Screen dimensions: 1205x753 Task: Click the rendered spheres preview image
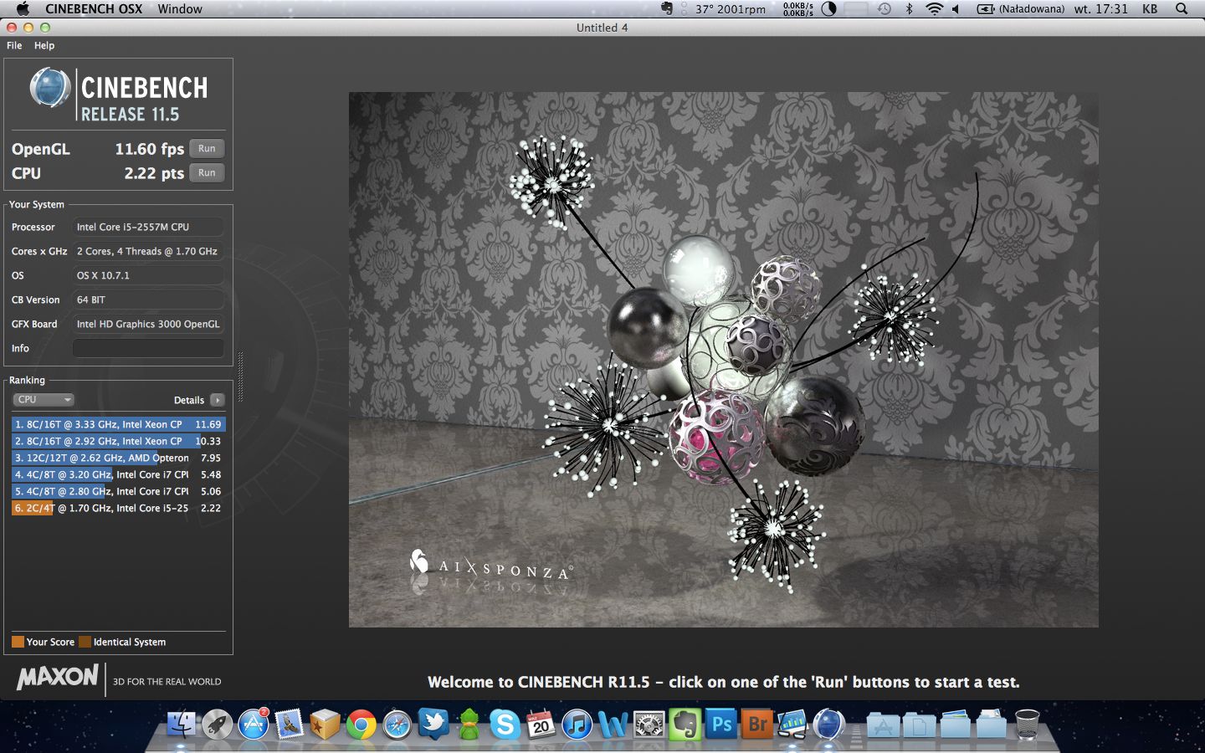[723, 359]
